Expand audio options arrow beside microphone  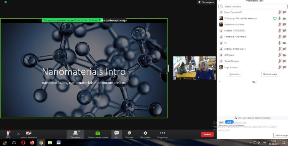tap(18, 134)
